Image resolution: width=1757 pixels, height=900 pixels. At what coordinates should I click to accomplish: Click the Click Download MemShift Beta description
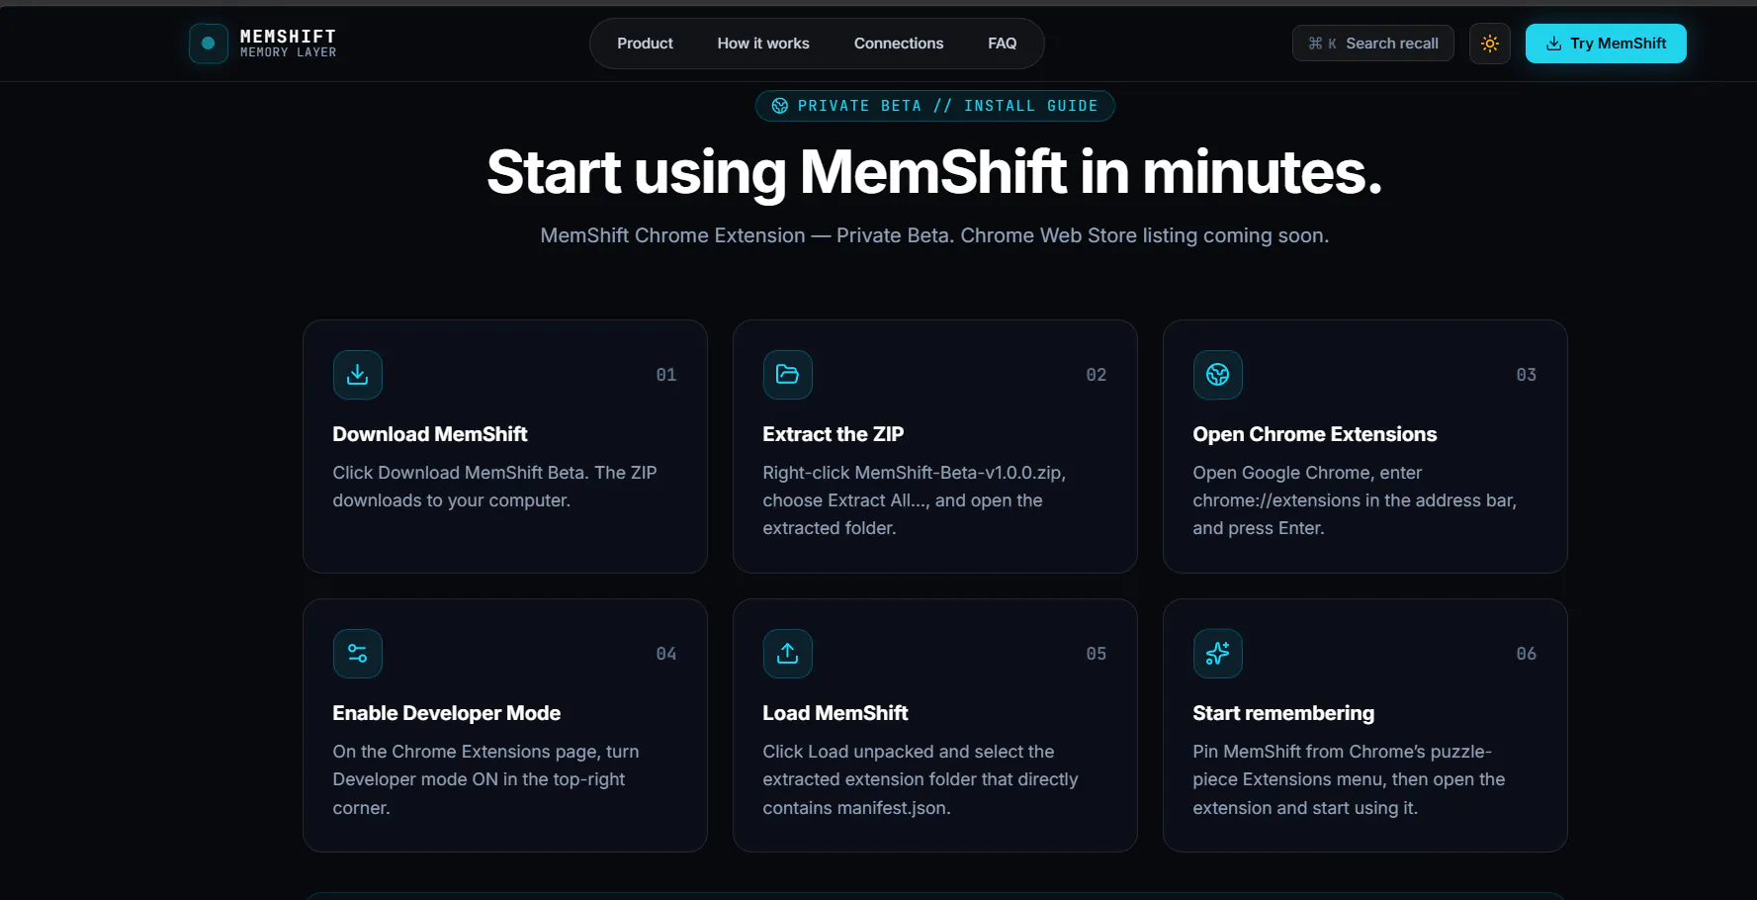point(494,487)
